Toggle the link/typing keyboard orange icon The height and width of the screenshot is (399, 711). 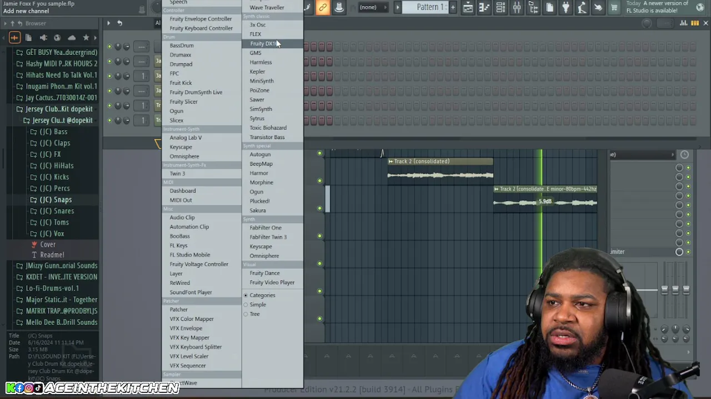(x=323, y=7)
